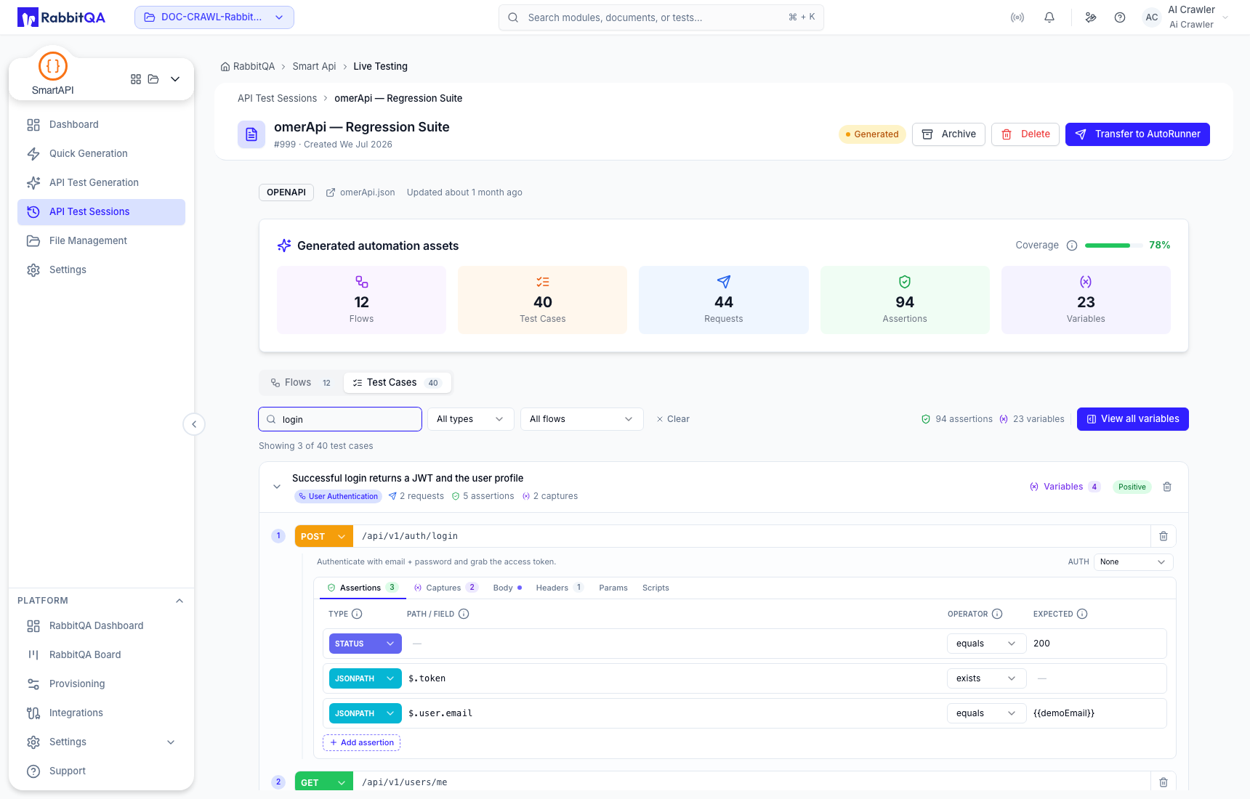Open the help question mark icon

[x=1120, y=17]
